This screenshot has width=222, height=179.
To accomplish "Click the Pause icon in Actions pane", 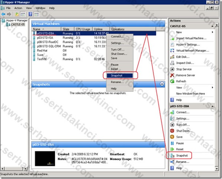I will tap(172, 143).
